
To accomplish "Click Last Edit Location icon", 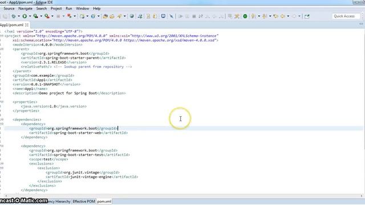I will [276, 17].
